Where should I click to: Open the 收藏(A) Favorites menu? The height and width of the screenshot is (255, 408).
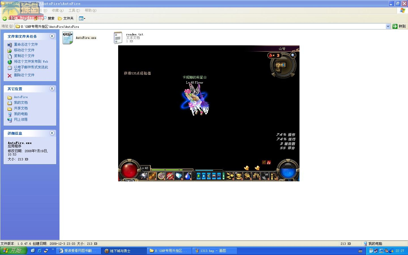pyautogui.click(x=58, y=10)
